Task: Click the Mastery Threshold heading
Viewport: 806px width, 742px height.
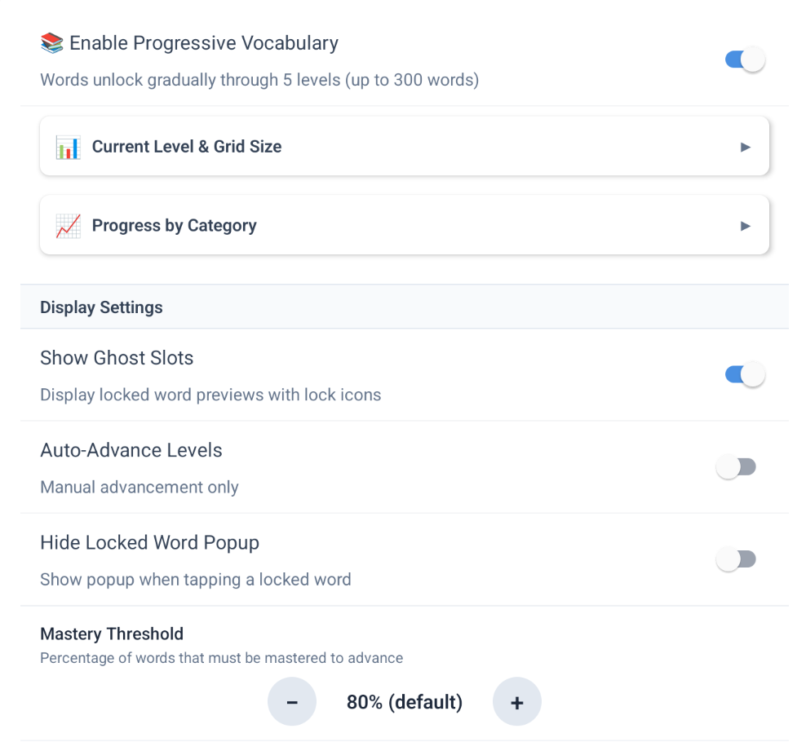Action: point(112,634)
